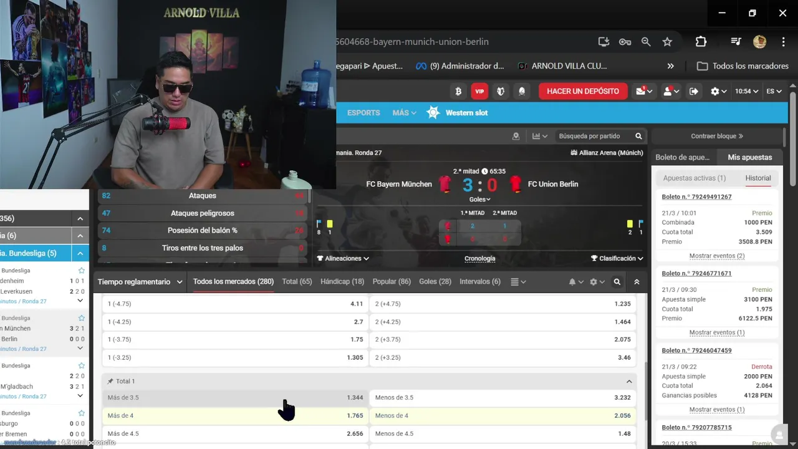Open the Cronología link
This screenshot has height=449, width=798.
[480, 258]
